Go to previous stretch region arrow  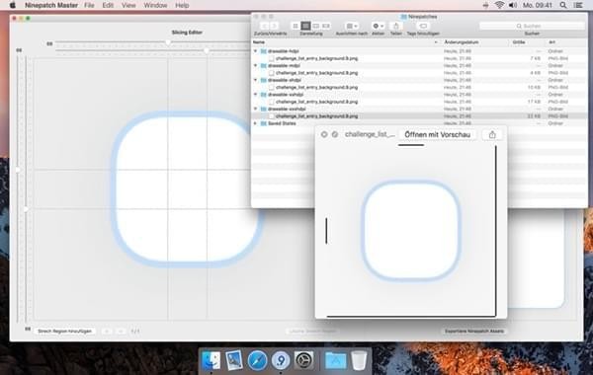[x=107, y=332]
